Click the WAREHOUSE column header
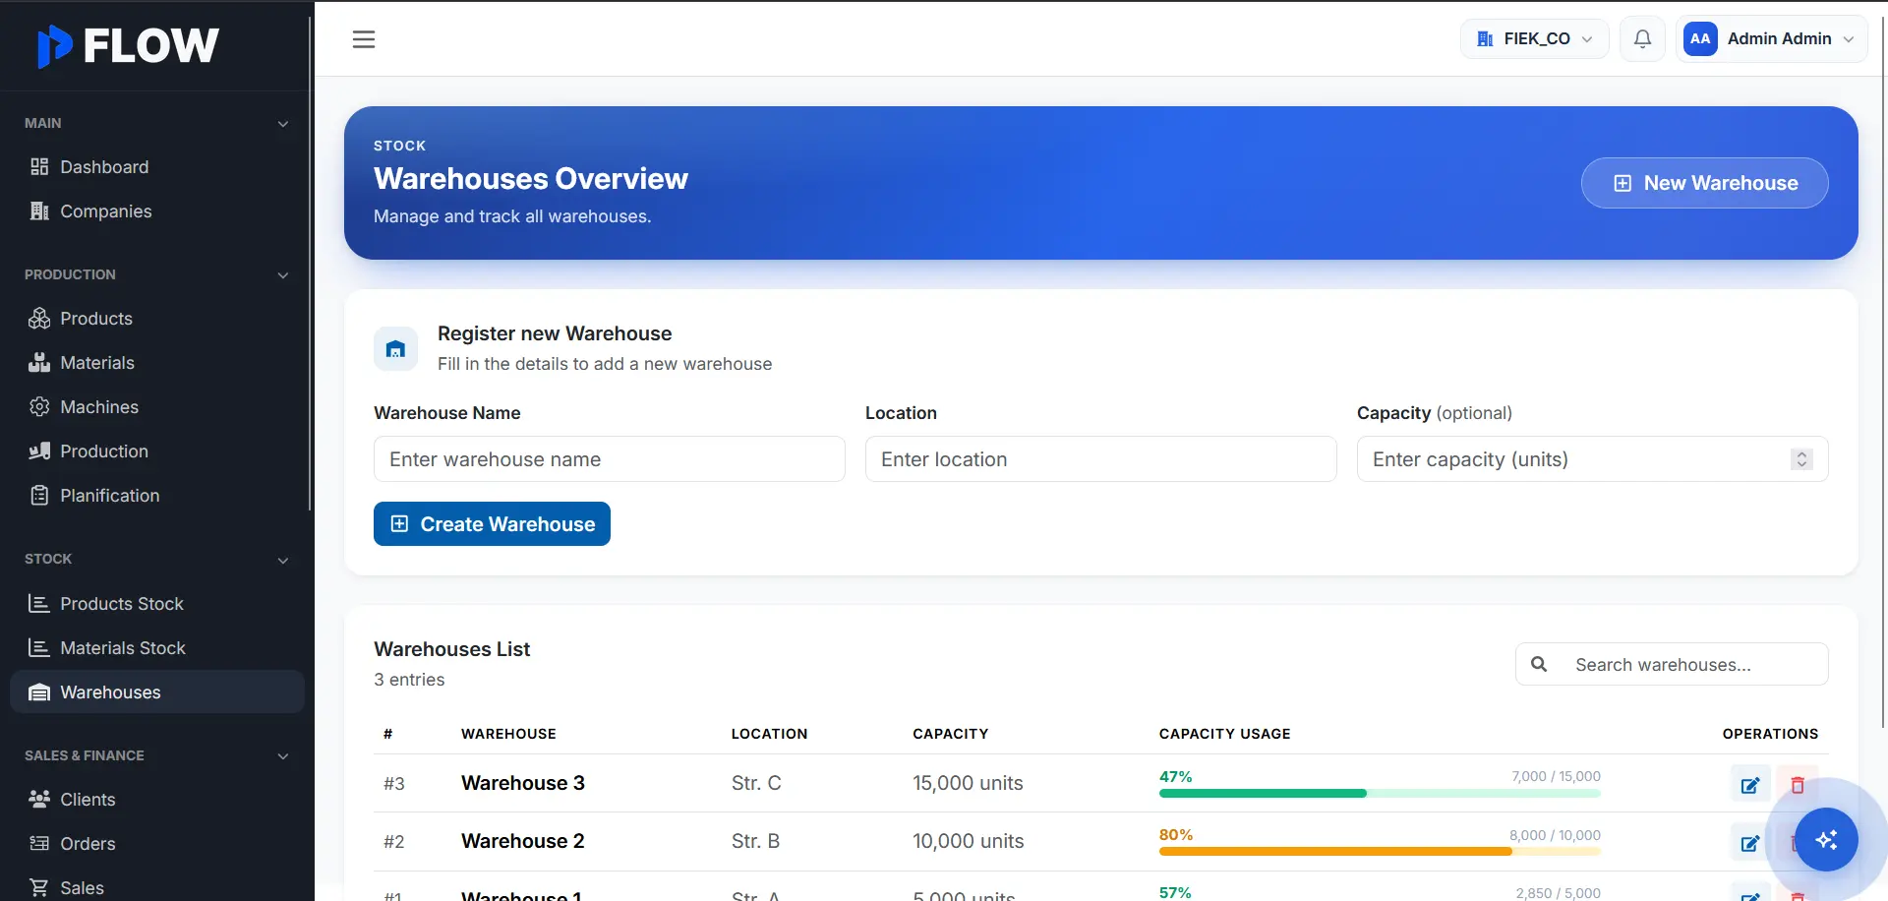This screenshot has width=1888, height=901. 508,734
